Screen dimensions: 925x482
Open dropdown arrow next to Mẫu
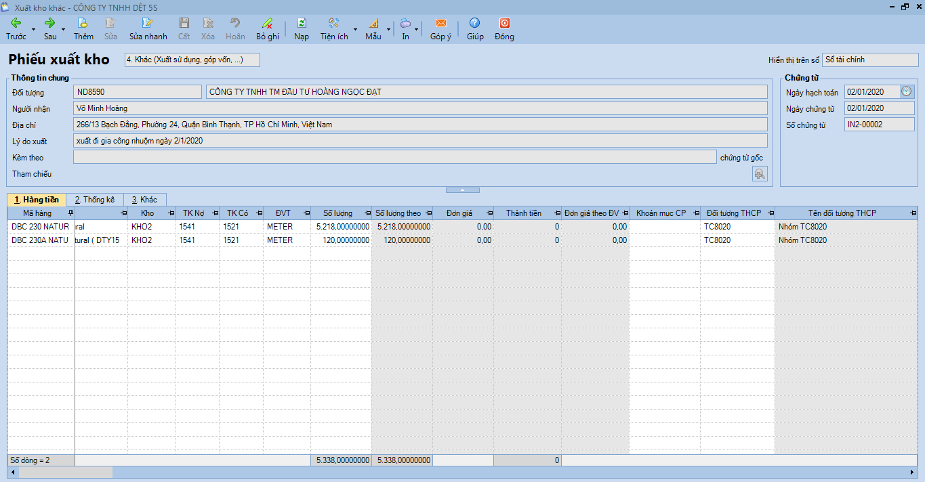pyautogui.click(x=388, y=29)
